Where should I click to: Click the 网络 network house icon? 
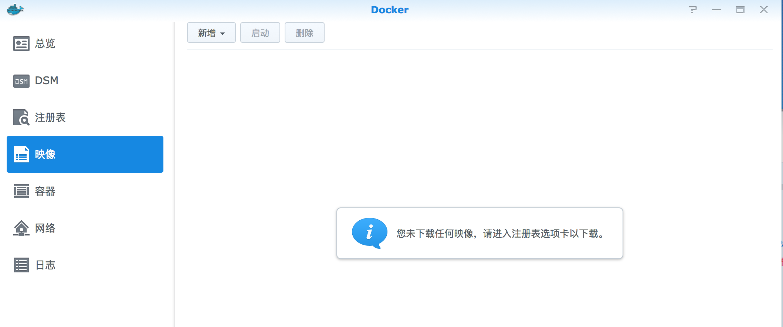21,228
